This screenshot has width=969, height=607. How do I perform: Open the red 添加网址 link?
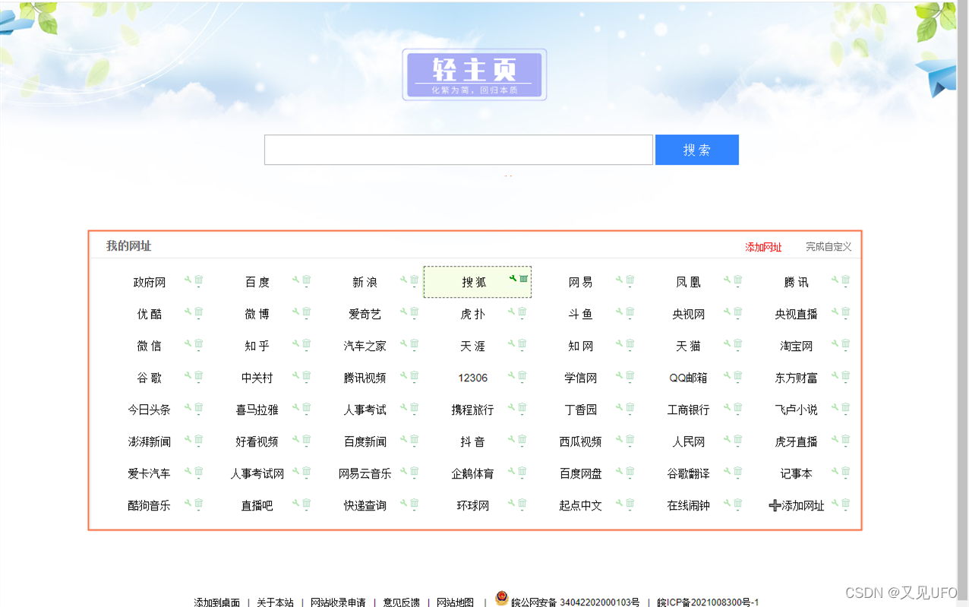coord(762,247)
